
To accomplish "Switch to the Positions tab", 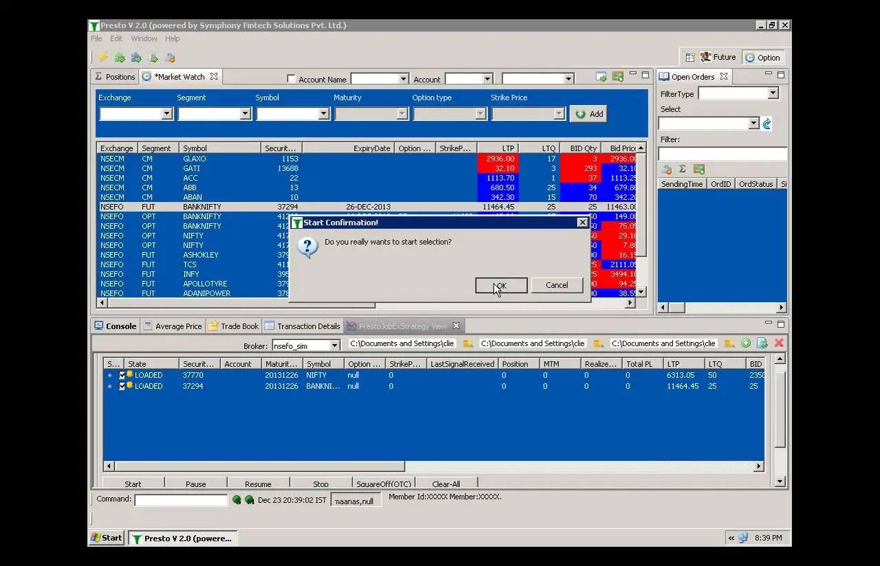I will coord(115,76).
